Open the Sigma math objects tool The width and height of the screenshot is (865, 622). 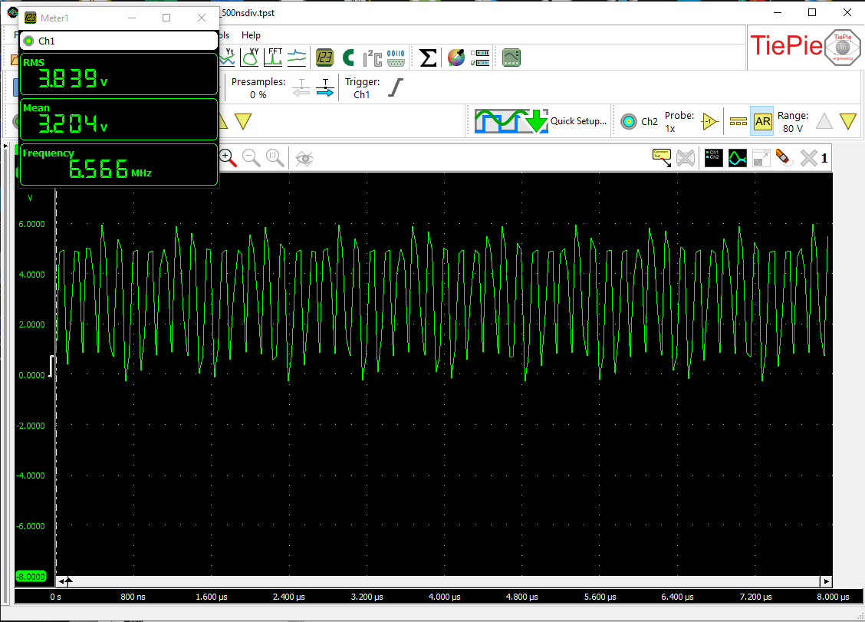coord(428,58)
